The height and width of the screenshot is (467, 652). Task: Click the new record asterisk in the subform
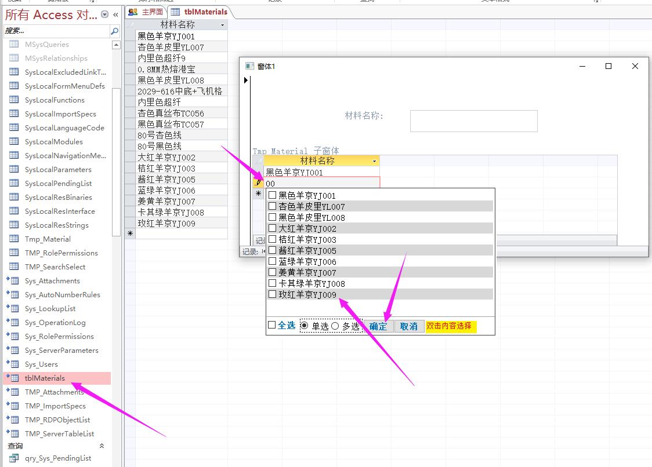point(258,194)
